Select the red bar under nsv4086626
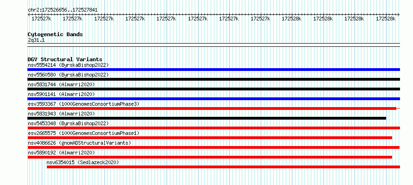The image size is (413, 185). click(213, 147)
